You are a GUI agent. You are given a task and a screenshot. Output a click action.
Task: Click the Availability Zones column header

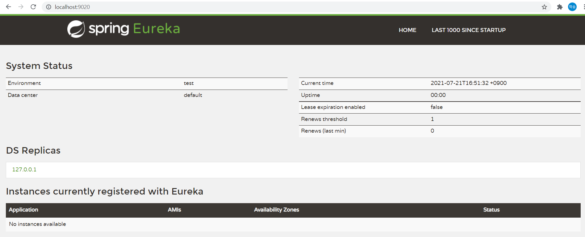click(x=277, y=210)
